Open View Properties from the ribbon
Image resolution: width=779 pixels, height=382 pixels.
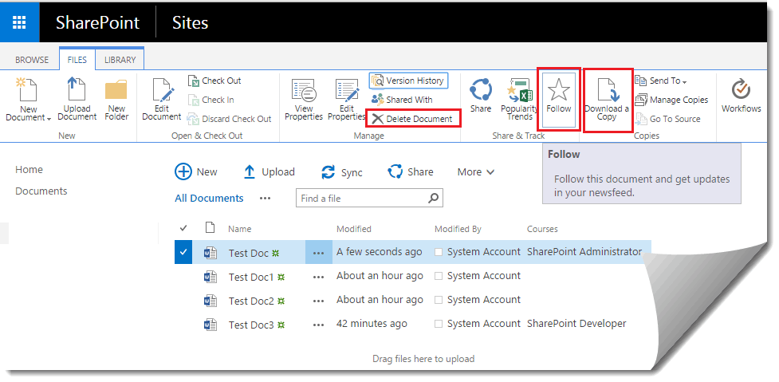click(x=304, y=100)
